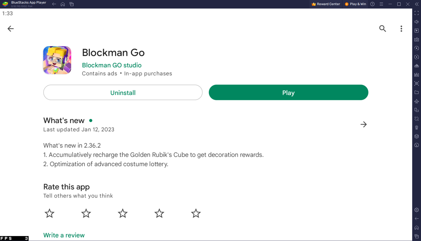
Task: Open the media folder sidebar icon
Action: pyautogui.click(x=417, y=92)
